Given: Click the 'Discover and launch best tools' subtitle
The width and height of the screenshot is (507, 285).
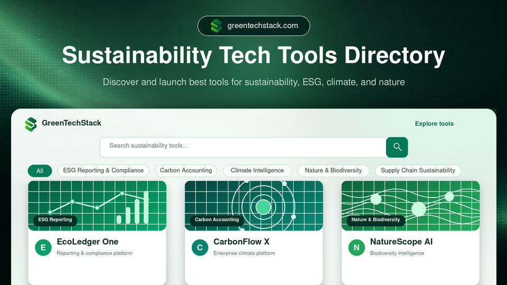Looking at the screenshot, I should coord(254,82).
